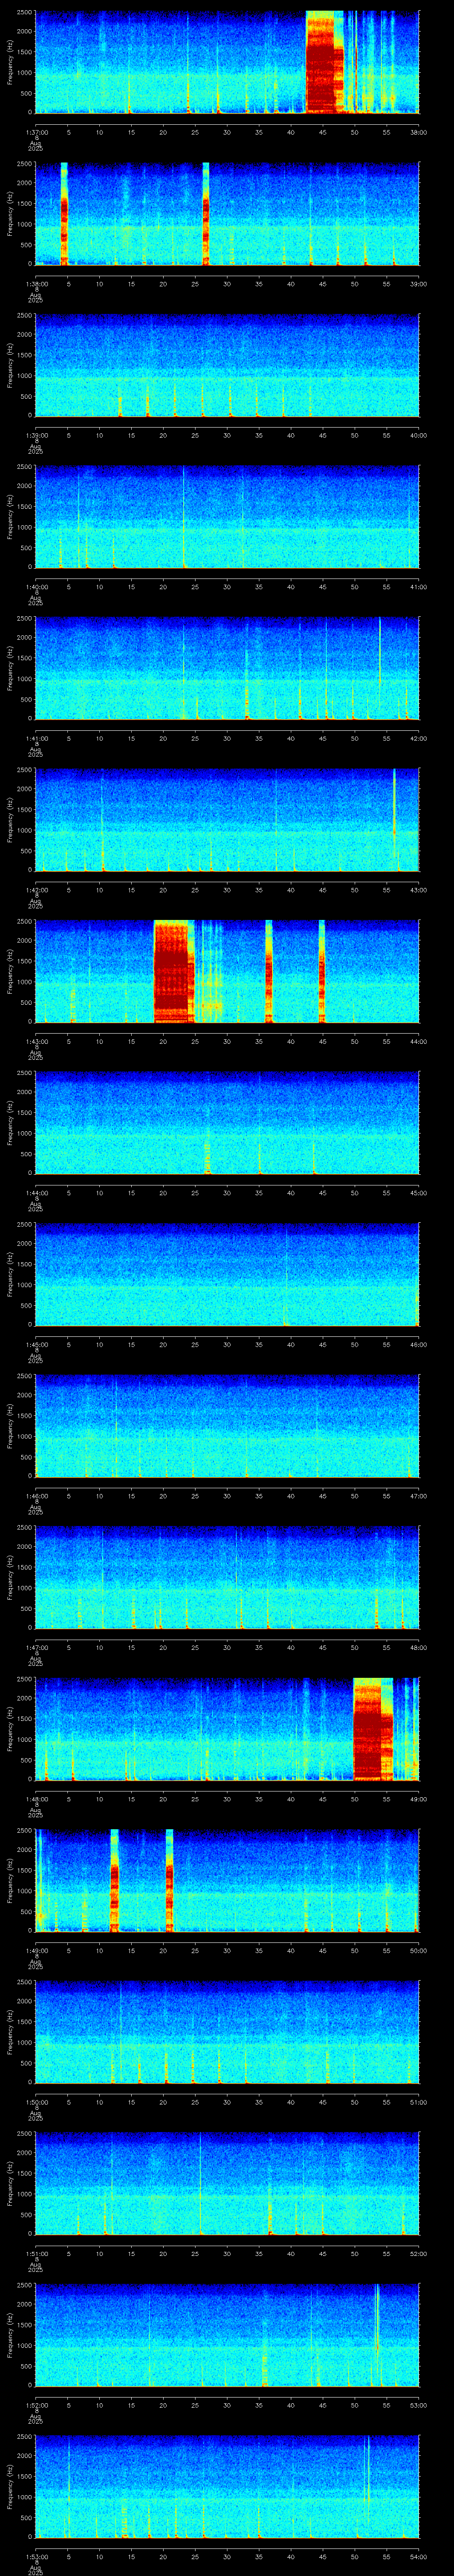Click the 20 second tick below the 1:43:00 spectrogram

tap(163, 1041)
